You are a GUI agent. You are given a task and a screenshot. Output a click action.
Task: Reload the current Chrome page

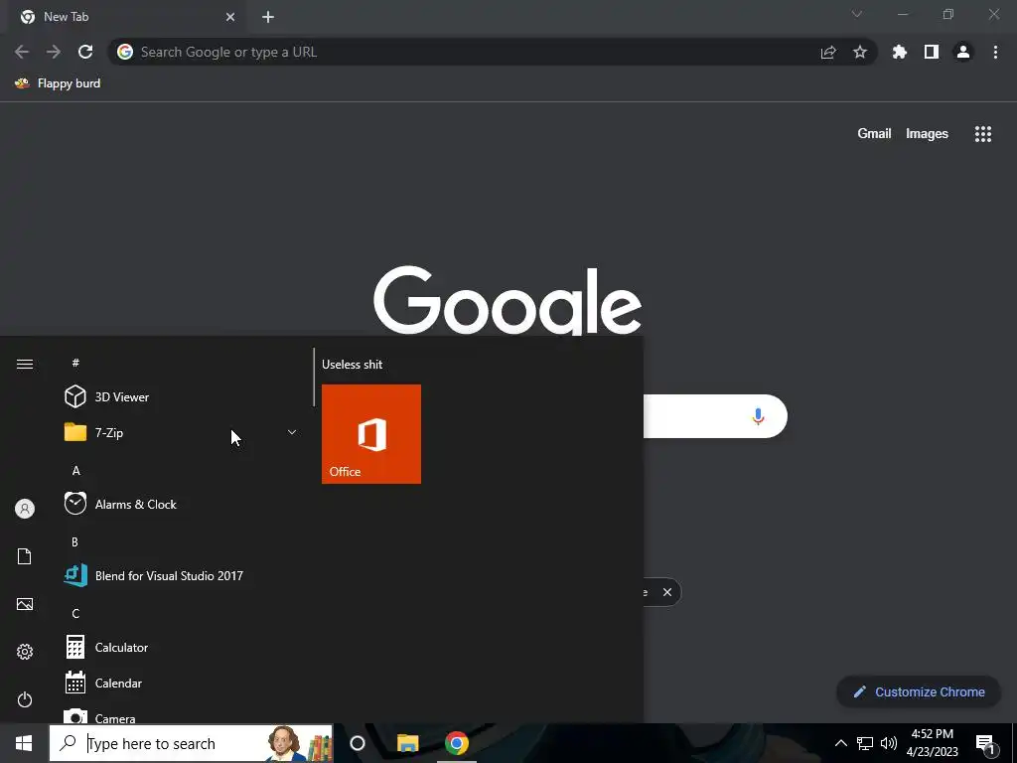click(x=85, y=52)
